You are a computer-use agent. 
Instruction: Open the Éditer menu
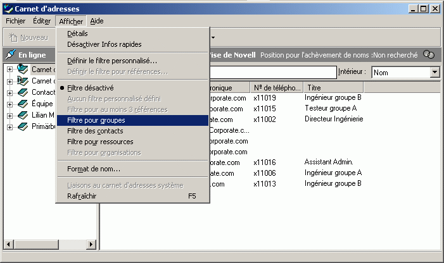[42, 21]
